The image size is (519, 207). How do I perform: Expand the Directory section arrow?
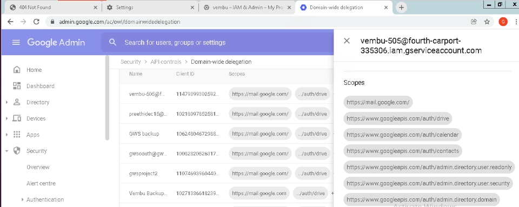coord(6,102)
